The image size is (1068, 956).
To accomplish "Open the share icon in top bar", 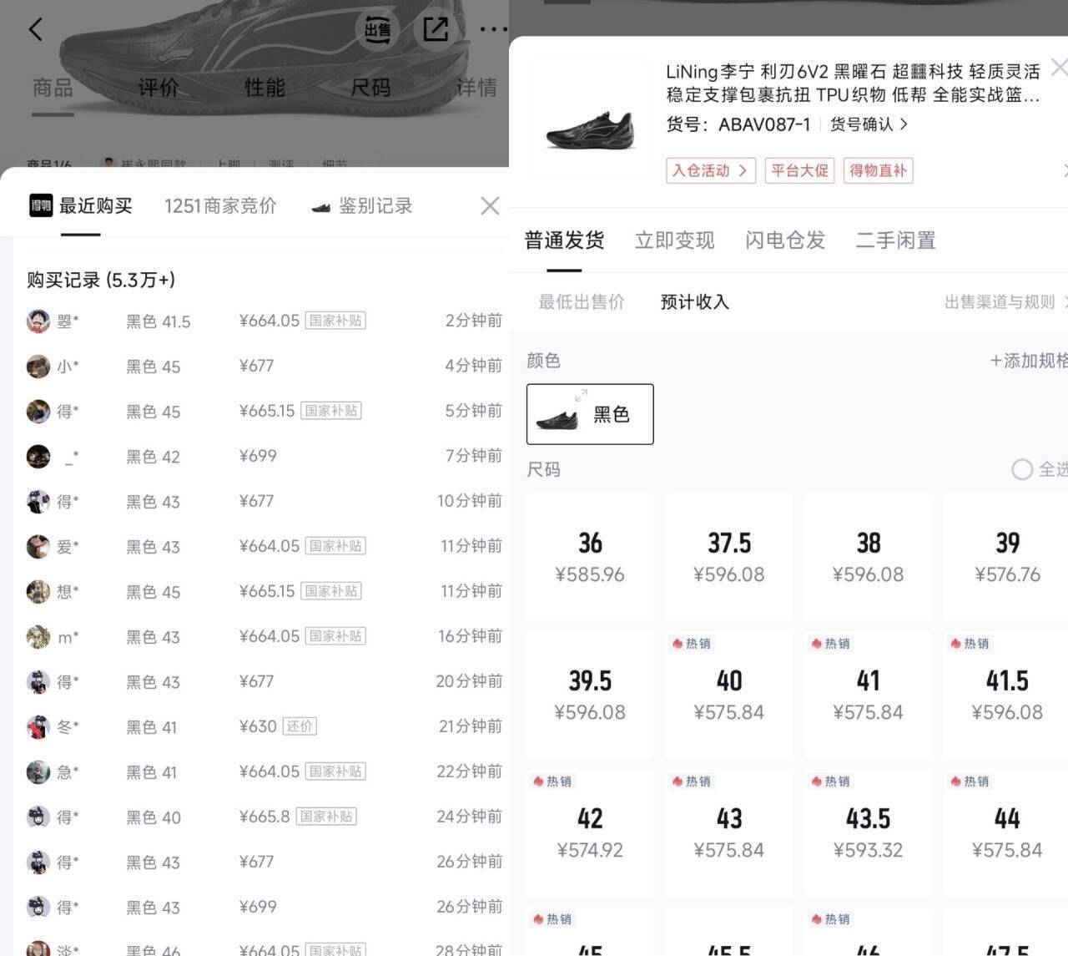I will 436,30.
